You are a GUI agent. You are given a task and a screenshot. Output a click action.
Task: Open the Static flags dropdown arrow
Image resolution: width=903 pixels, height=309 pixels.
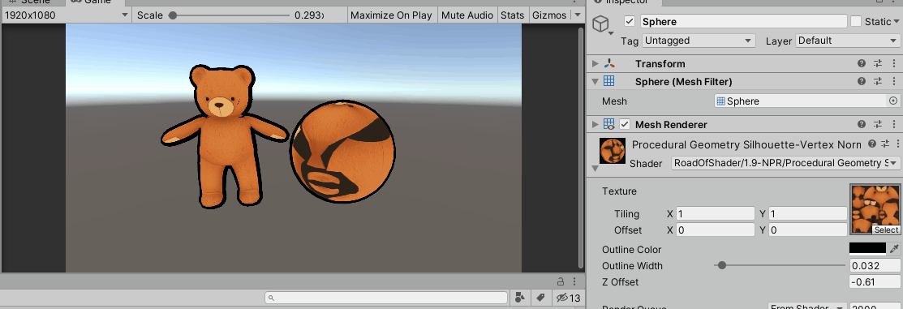897,21
